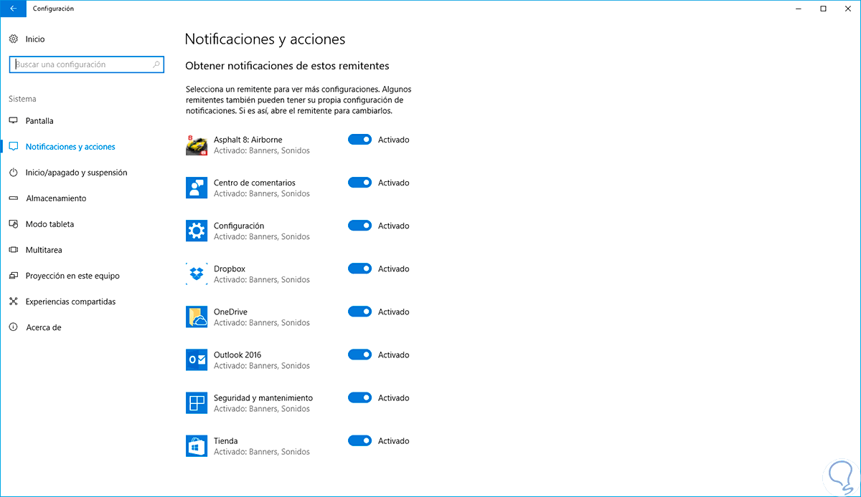The height and width of the screenshot is (497, 861).
Task: Click the Outlook 2016 icon
Action: click(197, 360)
